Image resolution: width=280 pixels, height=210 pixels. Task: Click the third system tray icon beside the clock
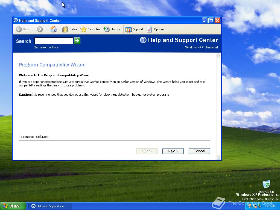pos(260,206)
